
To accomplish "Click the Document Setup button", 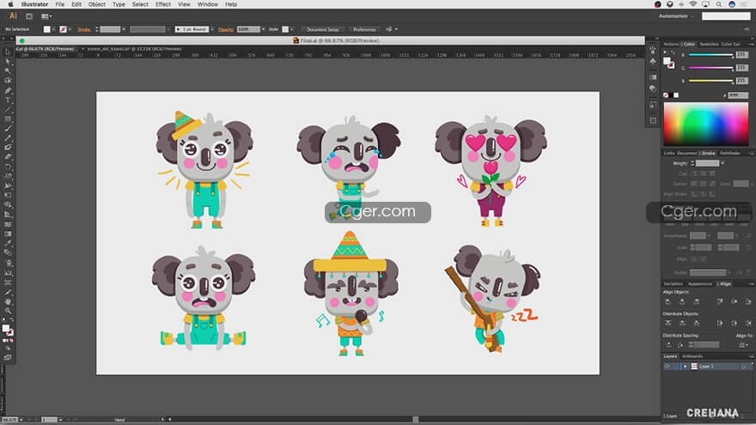I will coord(322,29).
